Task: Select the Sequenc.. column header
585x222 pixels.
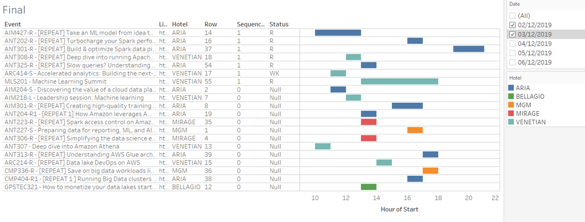Action: 250,24
